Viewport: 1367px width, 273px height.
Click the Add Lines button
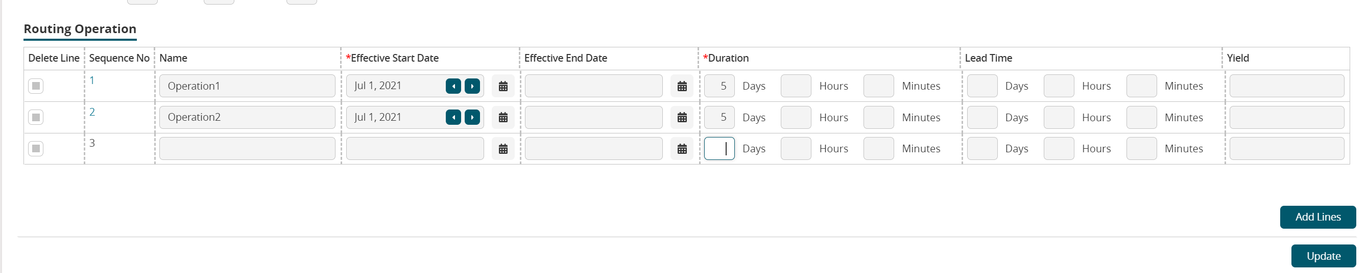pyautogui.click(x=1317, y=217)
